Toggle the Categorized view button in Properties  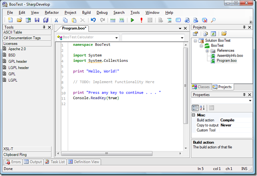pos(195,108)
